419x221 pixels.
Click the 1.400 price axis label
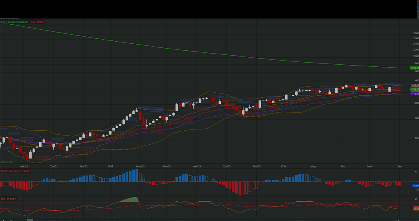tap(416, 80)
